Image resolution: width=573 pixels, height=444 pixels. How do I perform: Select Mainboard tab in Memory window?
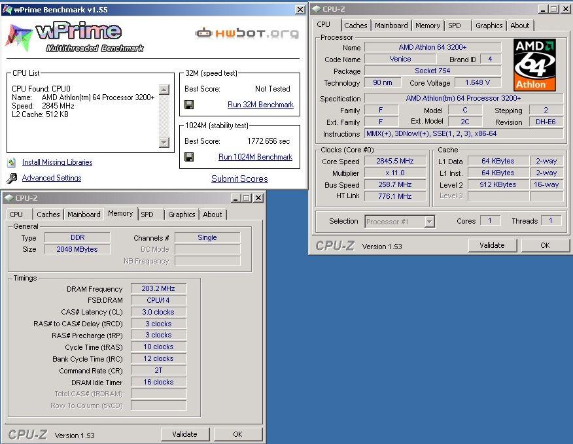pyautogui.click(x=84, y=214)
